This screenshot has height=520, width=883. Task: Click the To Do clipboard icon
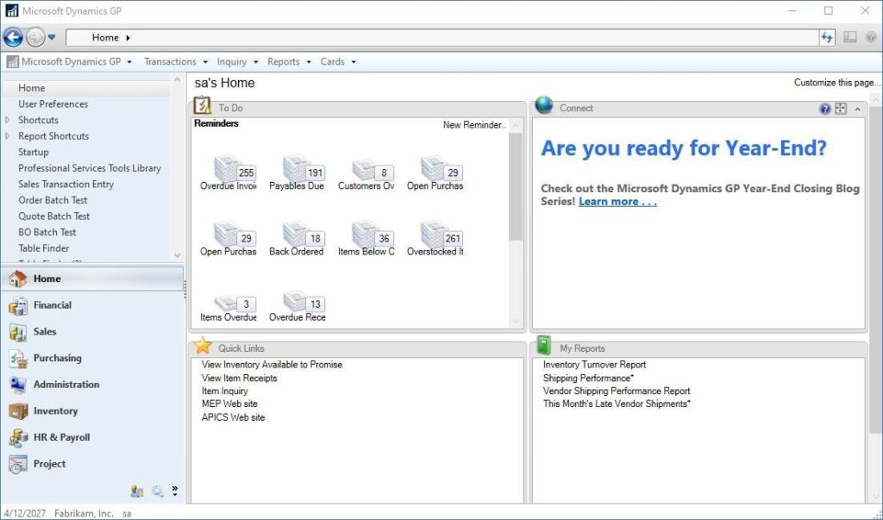pyautogui.click(x=202, y=105)
